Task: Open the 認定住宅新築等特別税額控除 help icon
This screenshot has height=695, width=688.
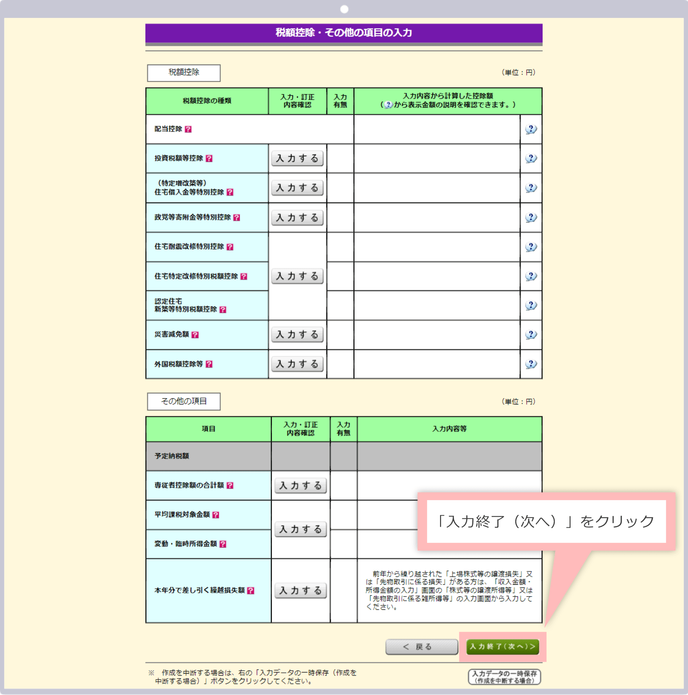Action: [x=223, y=310]
